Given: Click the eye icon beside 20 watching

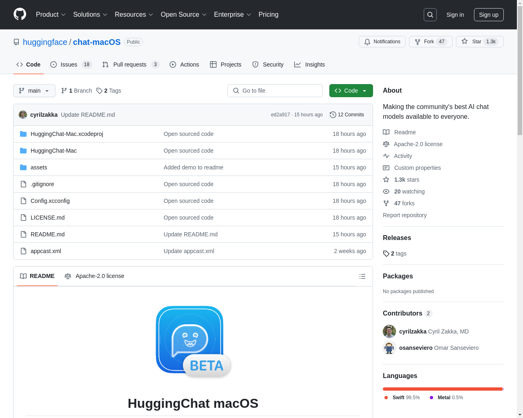Looking at the screenshot, I should 386,191.
